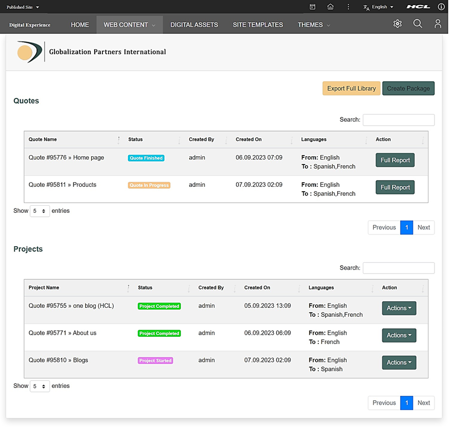Open the Site Templates menu item

[x=258, y=24]
